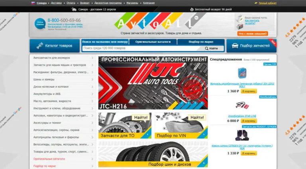Click the personal cabinet key icon
This screenshot has width=306, height=169.
[256, 3]
